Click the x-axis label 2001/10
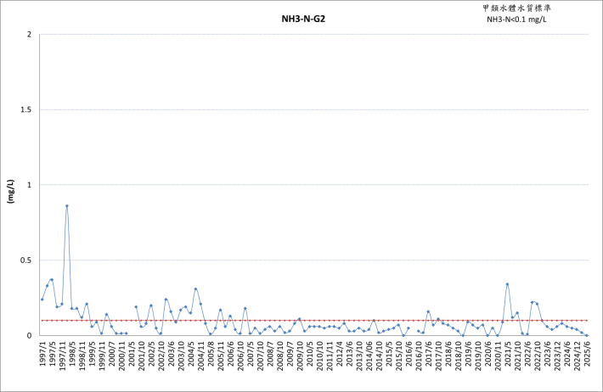 point(142,356)
